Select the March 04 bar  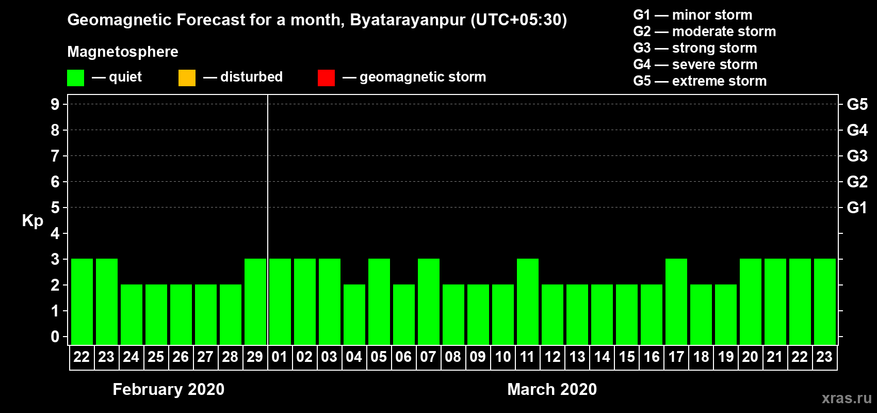point(354,314)
